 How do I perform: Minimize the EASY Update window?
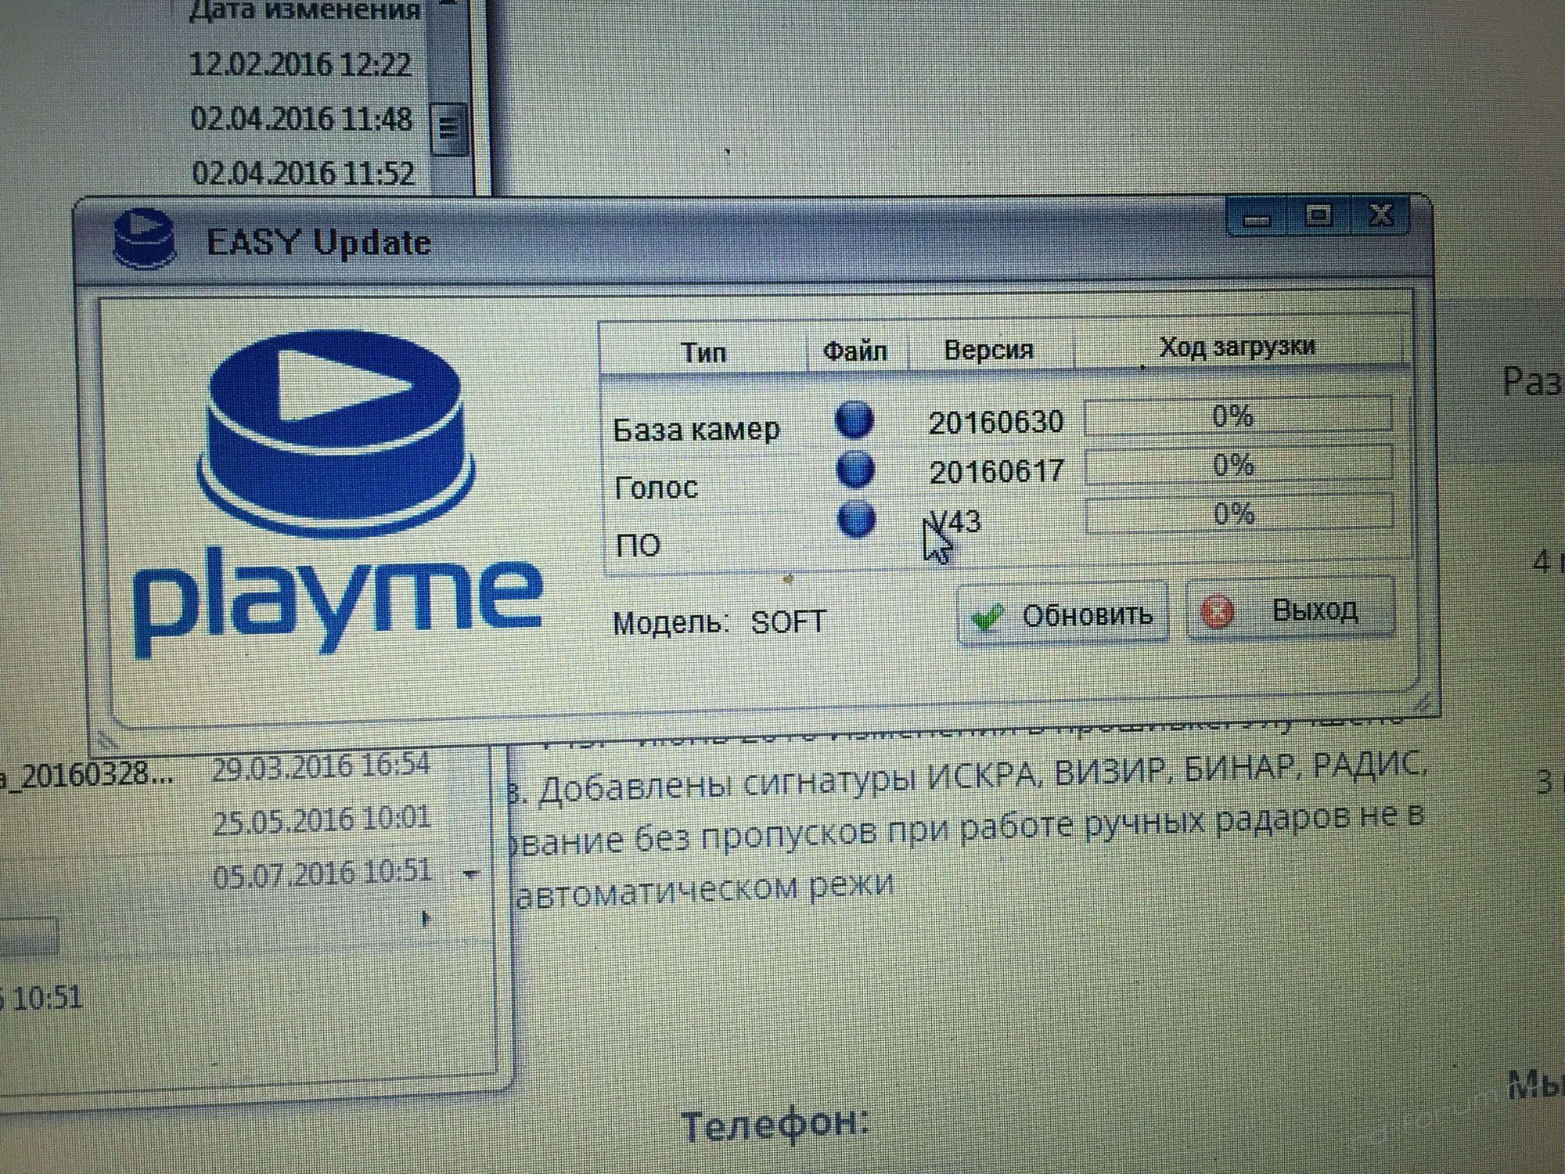pyautogui.click(x=1257, y=218)
